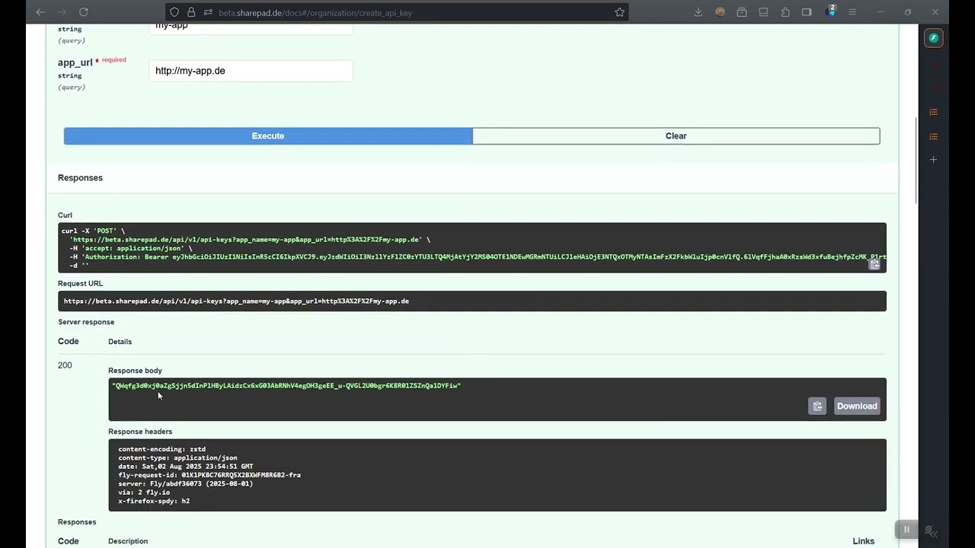This screenshot has width=975, height=548.
Task: Copy the curl command with clipboard icon
Action: click(874, 264)
